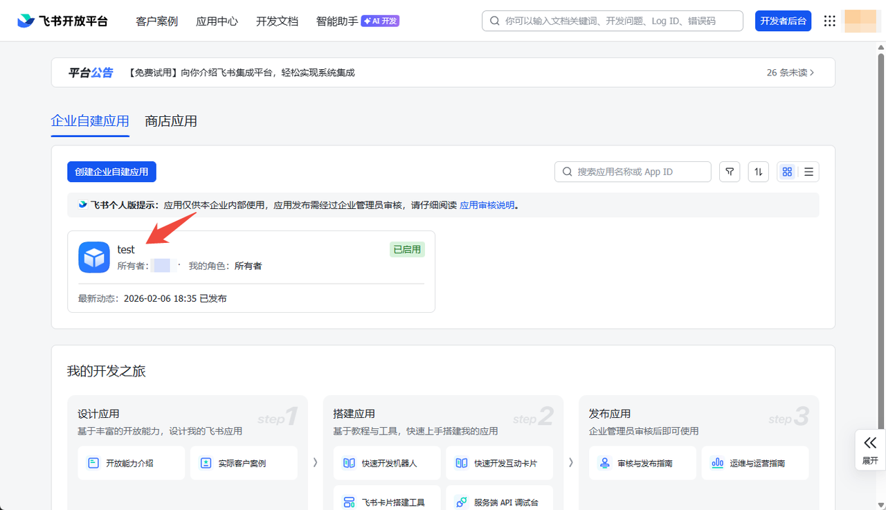Click 创建企业自建应用 button
Viewport: 886px width, 510px height.
coord(111,172)
